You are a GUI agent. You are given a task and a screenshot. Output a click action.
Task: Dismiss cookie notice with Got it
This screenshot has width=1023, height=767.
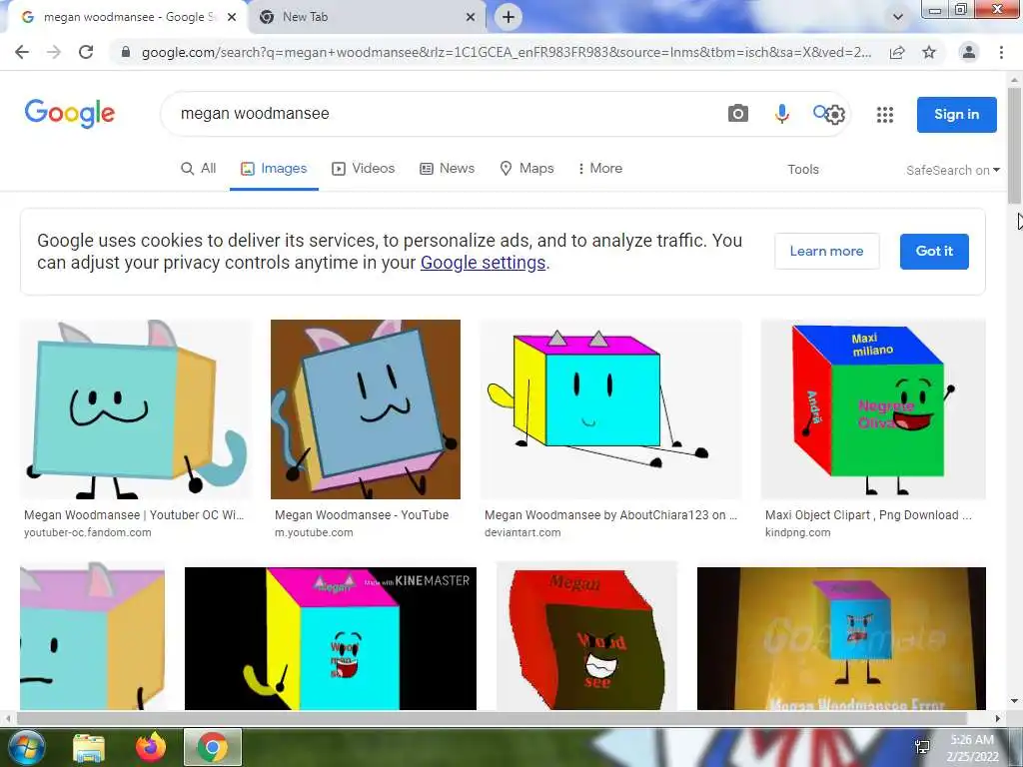[x=934, y=251]
